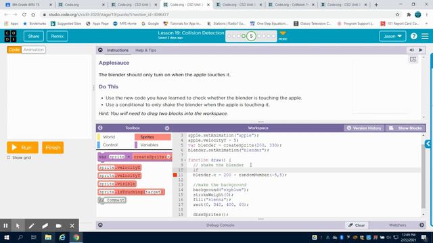Expand the MORE lesson levels dropdown

pos(283,36)
